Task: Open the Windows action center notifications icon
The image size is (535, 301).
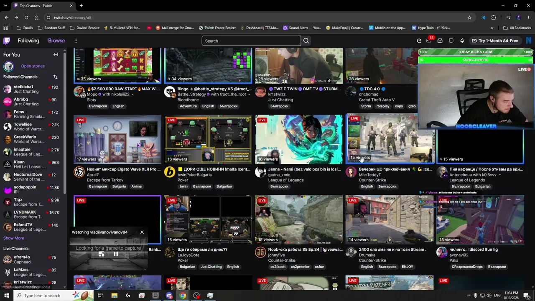Action: point(527,296)
